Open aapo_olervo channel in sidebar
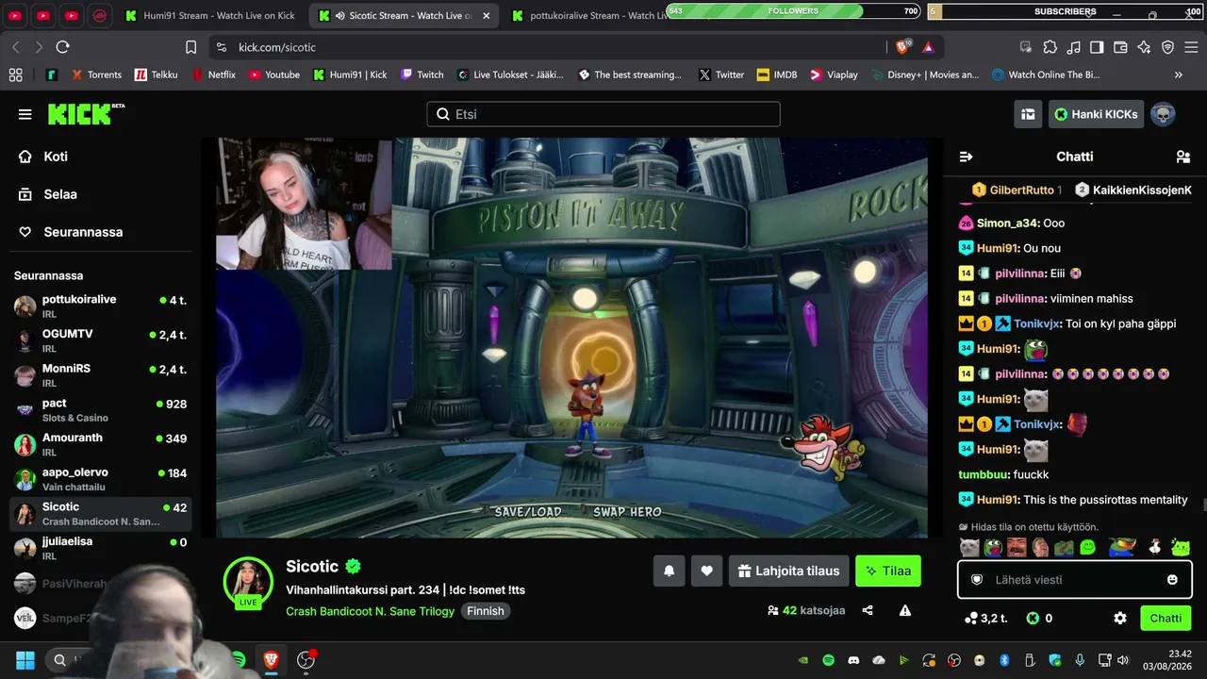Image resolution: width=1207 pixels, height=679 pixels. [x=100, y=479]
